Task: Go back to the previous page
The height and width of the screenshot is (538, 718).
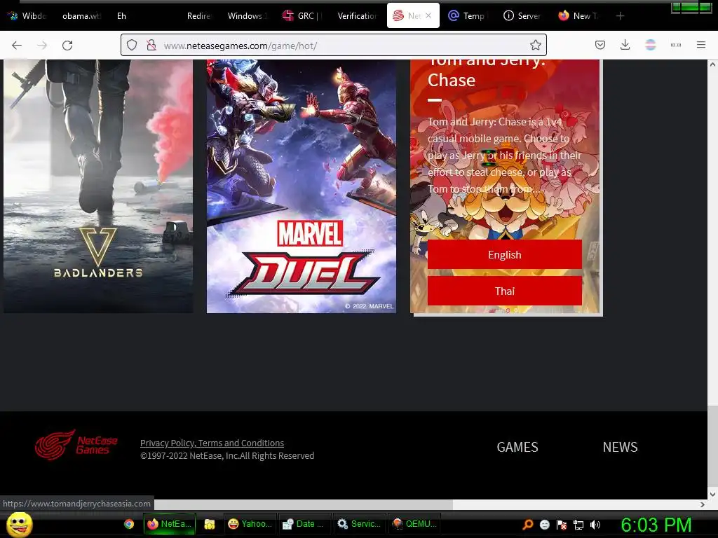Action: [x=17, y=46]
